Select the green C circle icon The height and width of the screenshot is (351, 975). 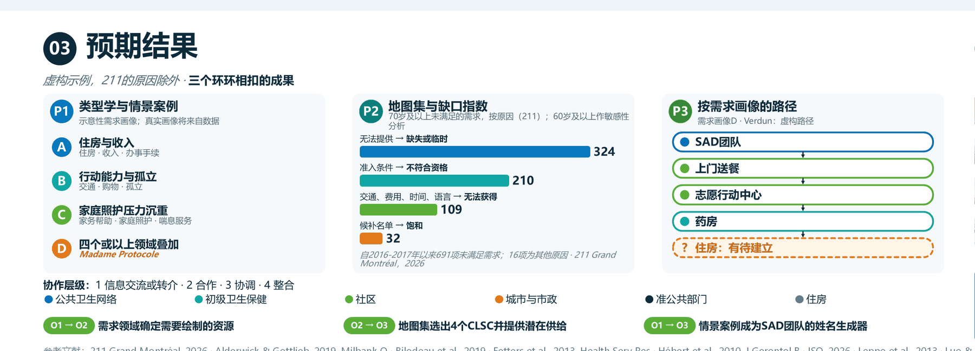[62, 215]
